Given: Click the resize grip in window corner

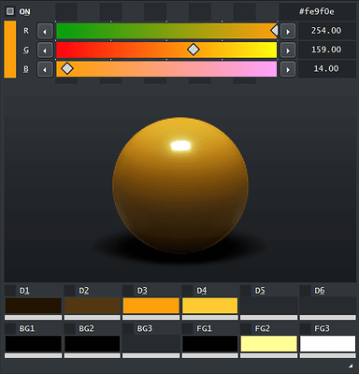Looking at the screenshot, I should [x=351, y=366].
